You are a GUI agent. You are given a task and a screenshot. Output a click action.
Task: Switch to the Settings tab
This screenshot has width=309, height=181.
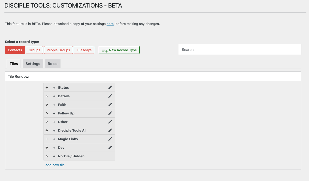tap(33, 64)
